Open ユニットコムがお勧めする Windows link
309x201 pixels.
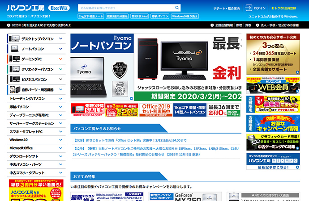(273, 17)
